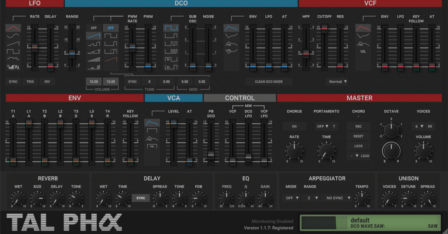Screen dimensions: 448x234
Task: Toggle the LFO INV button
Action: (x=47, y=82)
